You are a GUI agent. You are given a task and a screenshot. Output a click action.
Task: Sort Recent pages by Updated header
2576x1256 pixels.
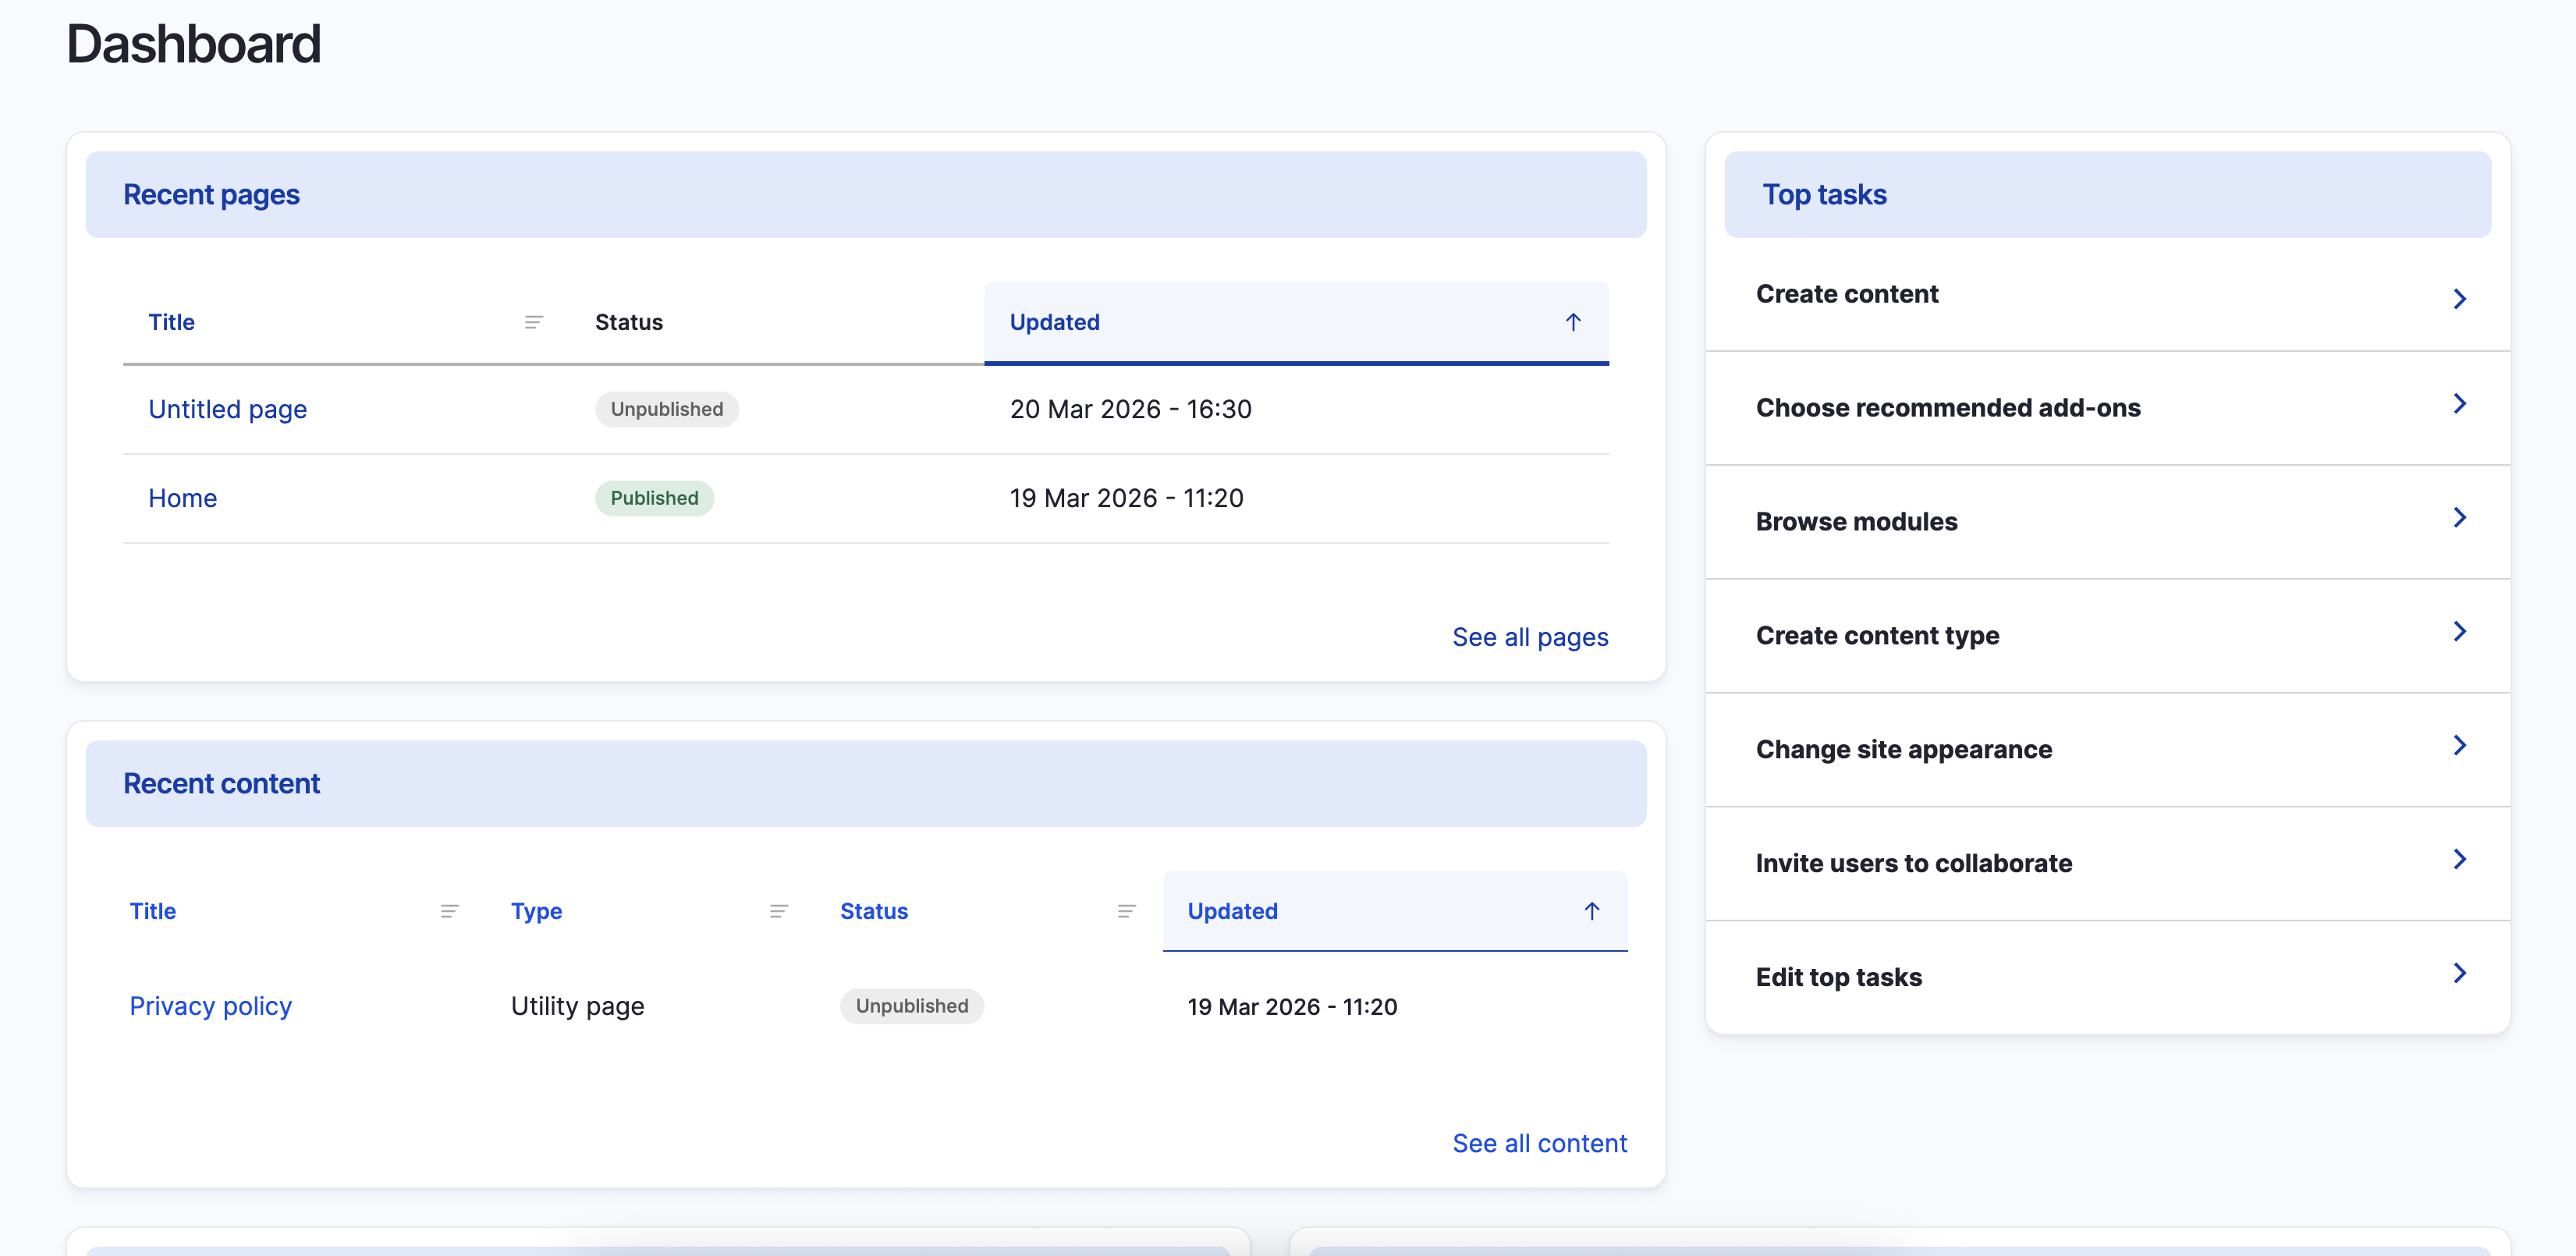(1054, 322)
